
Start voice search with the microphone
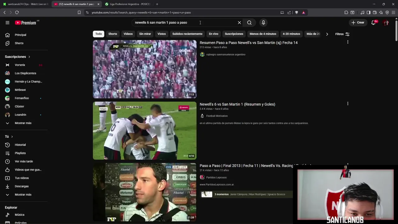tap(263, 22)
